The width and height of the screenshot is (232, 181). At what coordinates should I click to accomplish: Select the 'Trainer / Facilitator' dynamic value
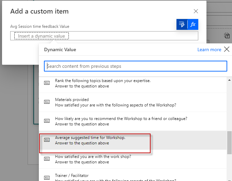[72, 176]
